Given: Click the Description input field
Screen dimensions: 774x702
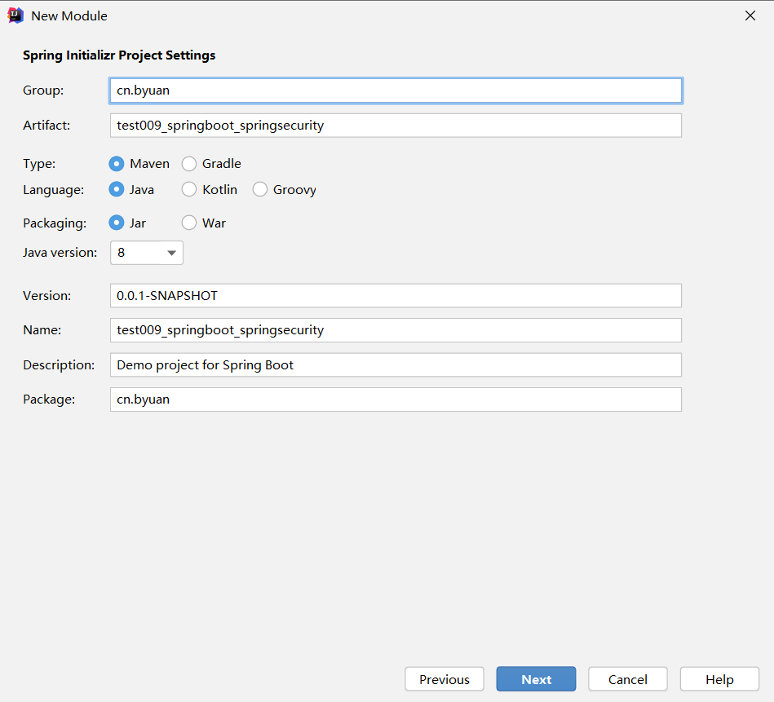Looking at the screenshot, I should [396, 365].
